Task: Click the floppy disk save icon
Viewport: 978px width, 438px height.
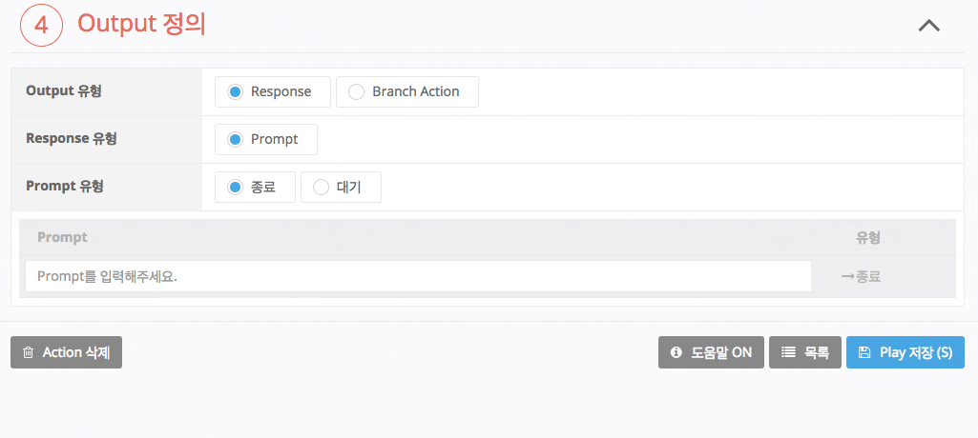Action: pyautogui.click(x=864, y=352)
